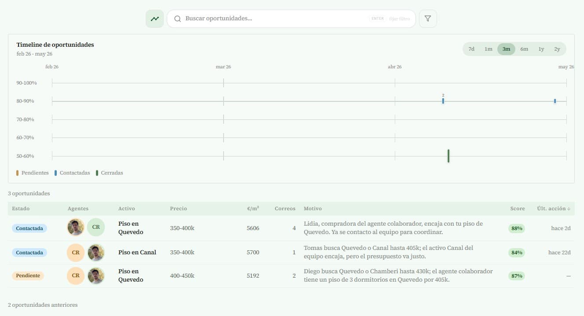Screen dimensions: 584x316
Task: Click Contactada badge in Piso en Canal row
Action: [29, 253]
